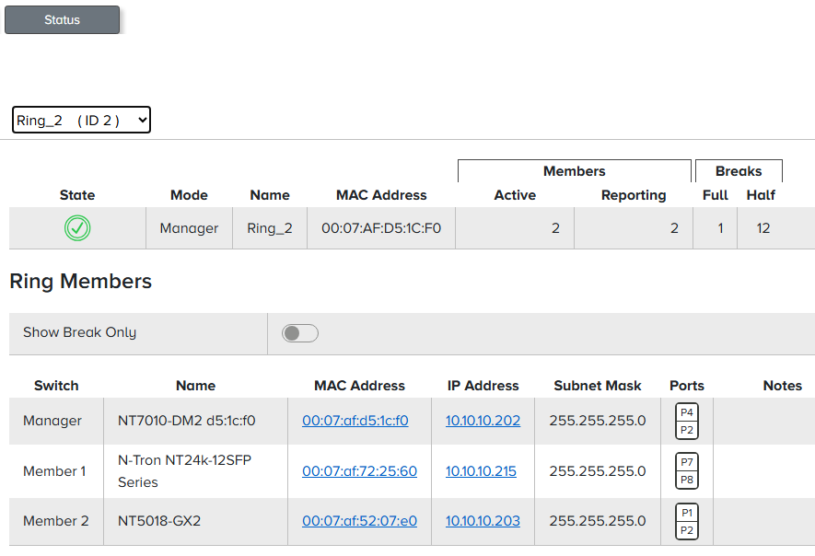815x556 pixels.
Task: Click the Show Break Only label
Action: pos(79,332)
